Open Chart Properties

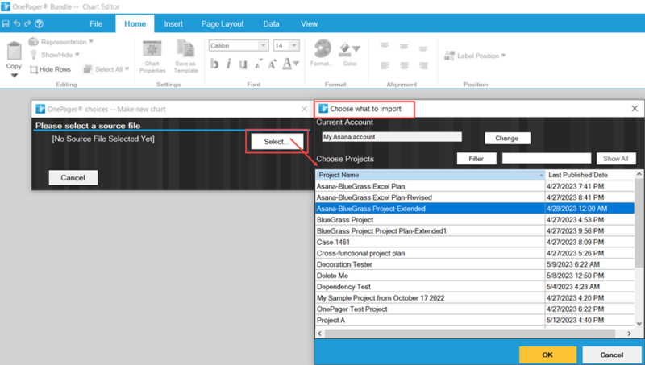click(152, 56)
